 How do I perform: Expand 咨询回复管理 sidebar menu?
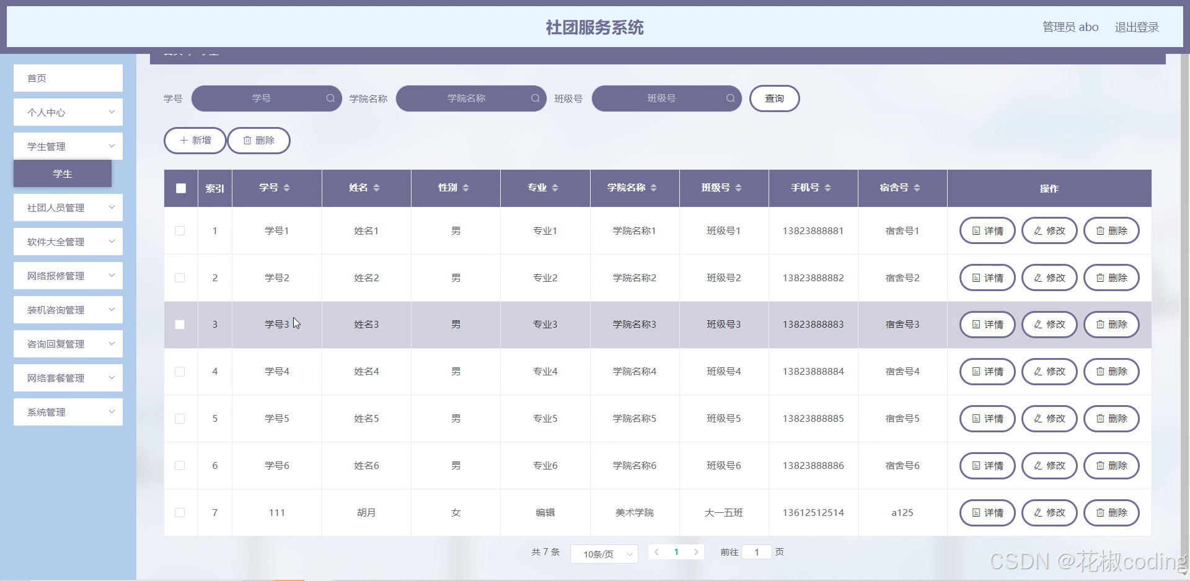[68, 344]
